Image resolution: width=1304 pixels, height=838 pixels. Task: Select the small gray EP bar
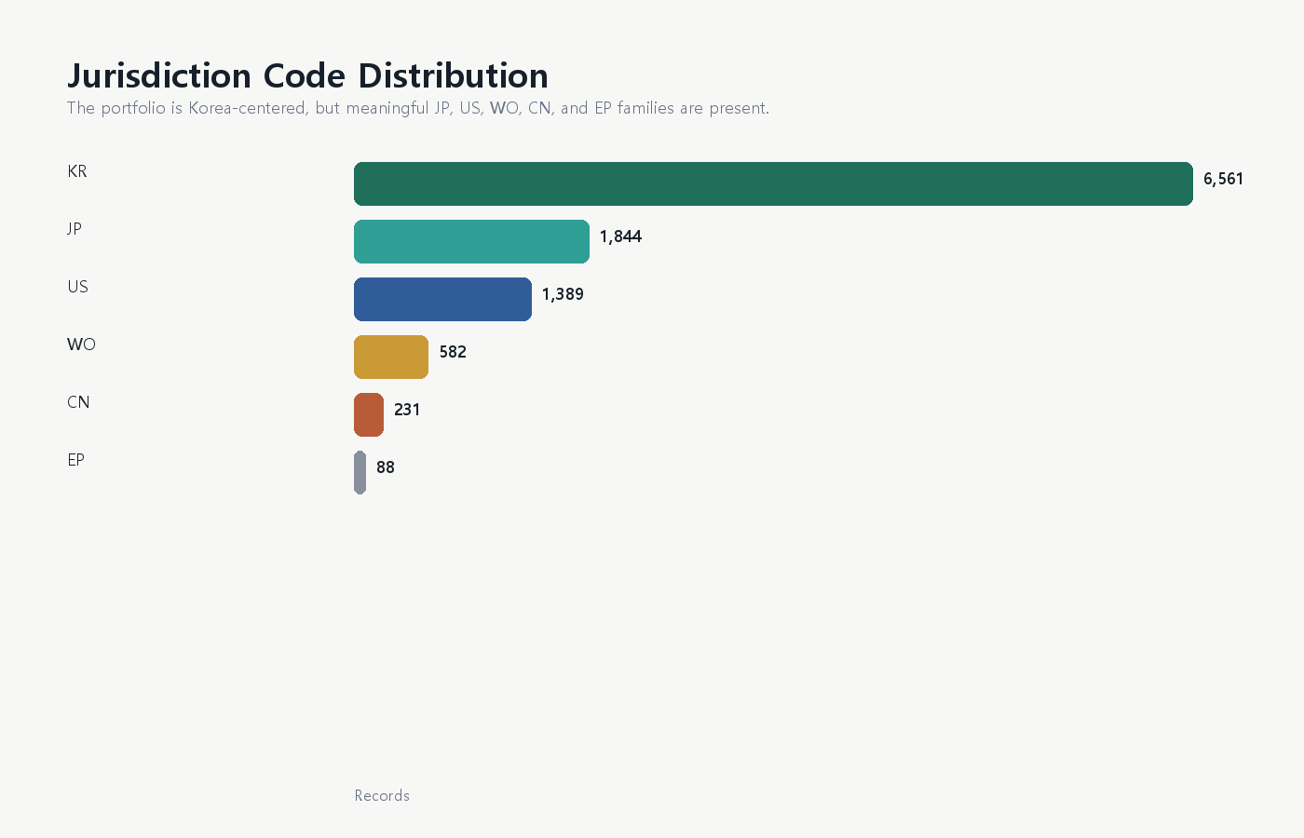360,472
